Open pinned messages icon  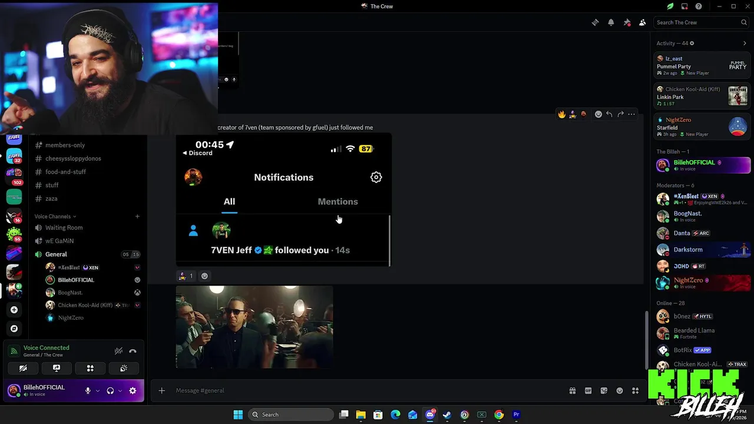(627, 22)
